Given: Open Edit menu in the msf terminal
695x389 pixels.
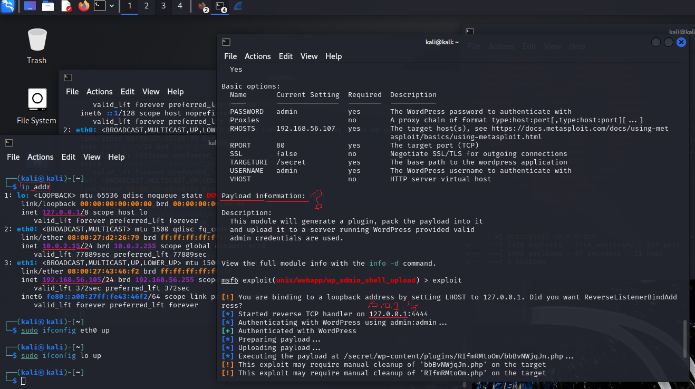Looking at the screenshot, I should (x=286, y=56).
